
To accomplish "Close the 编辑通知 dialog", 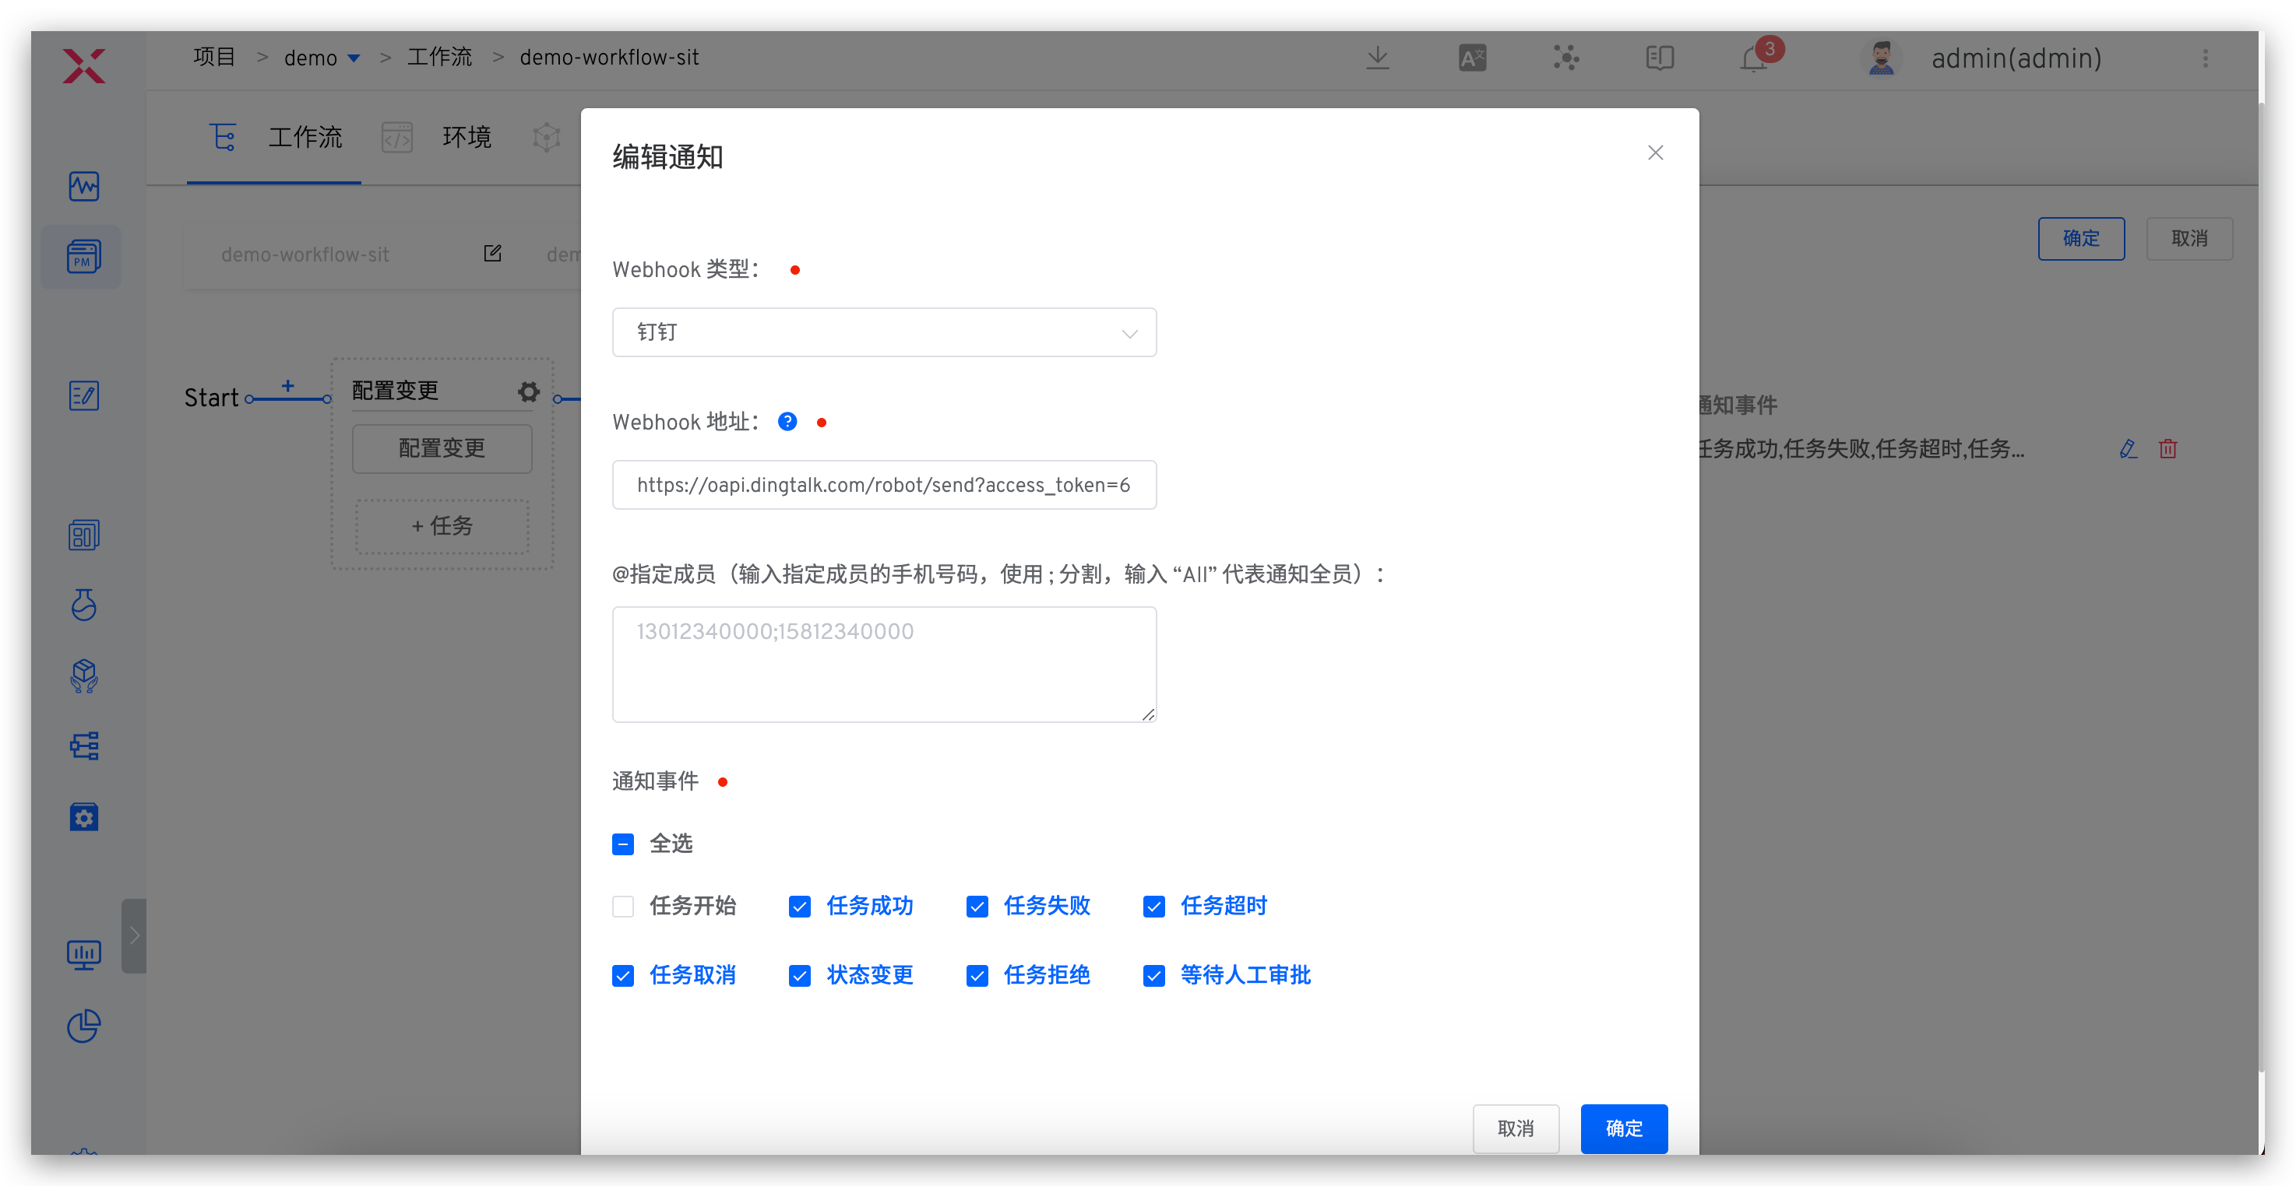I will (1655, 153).
